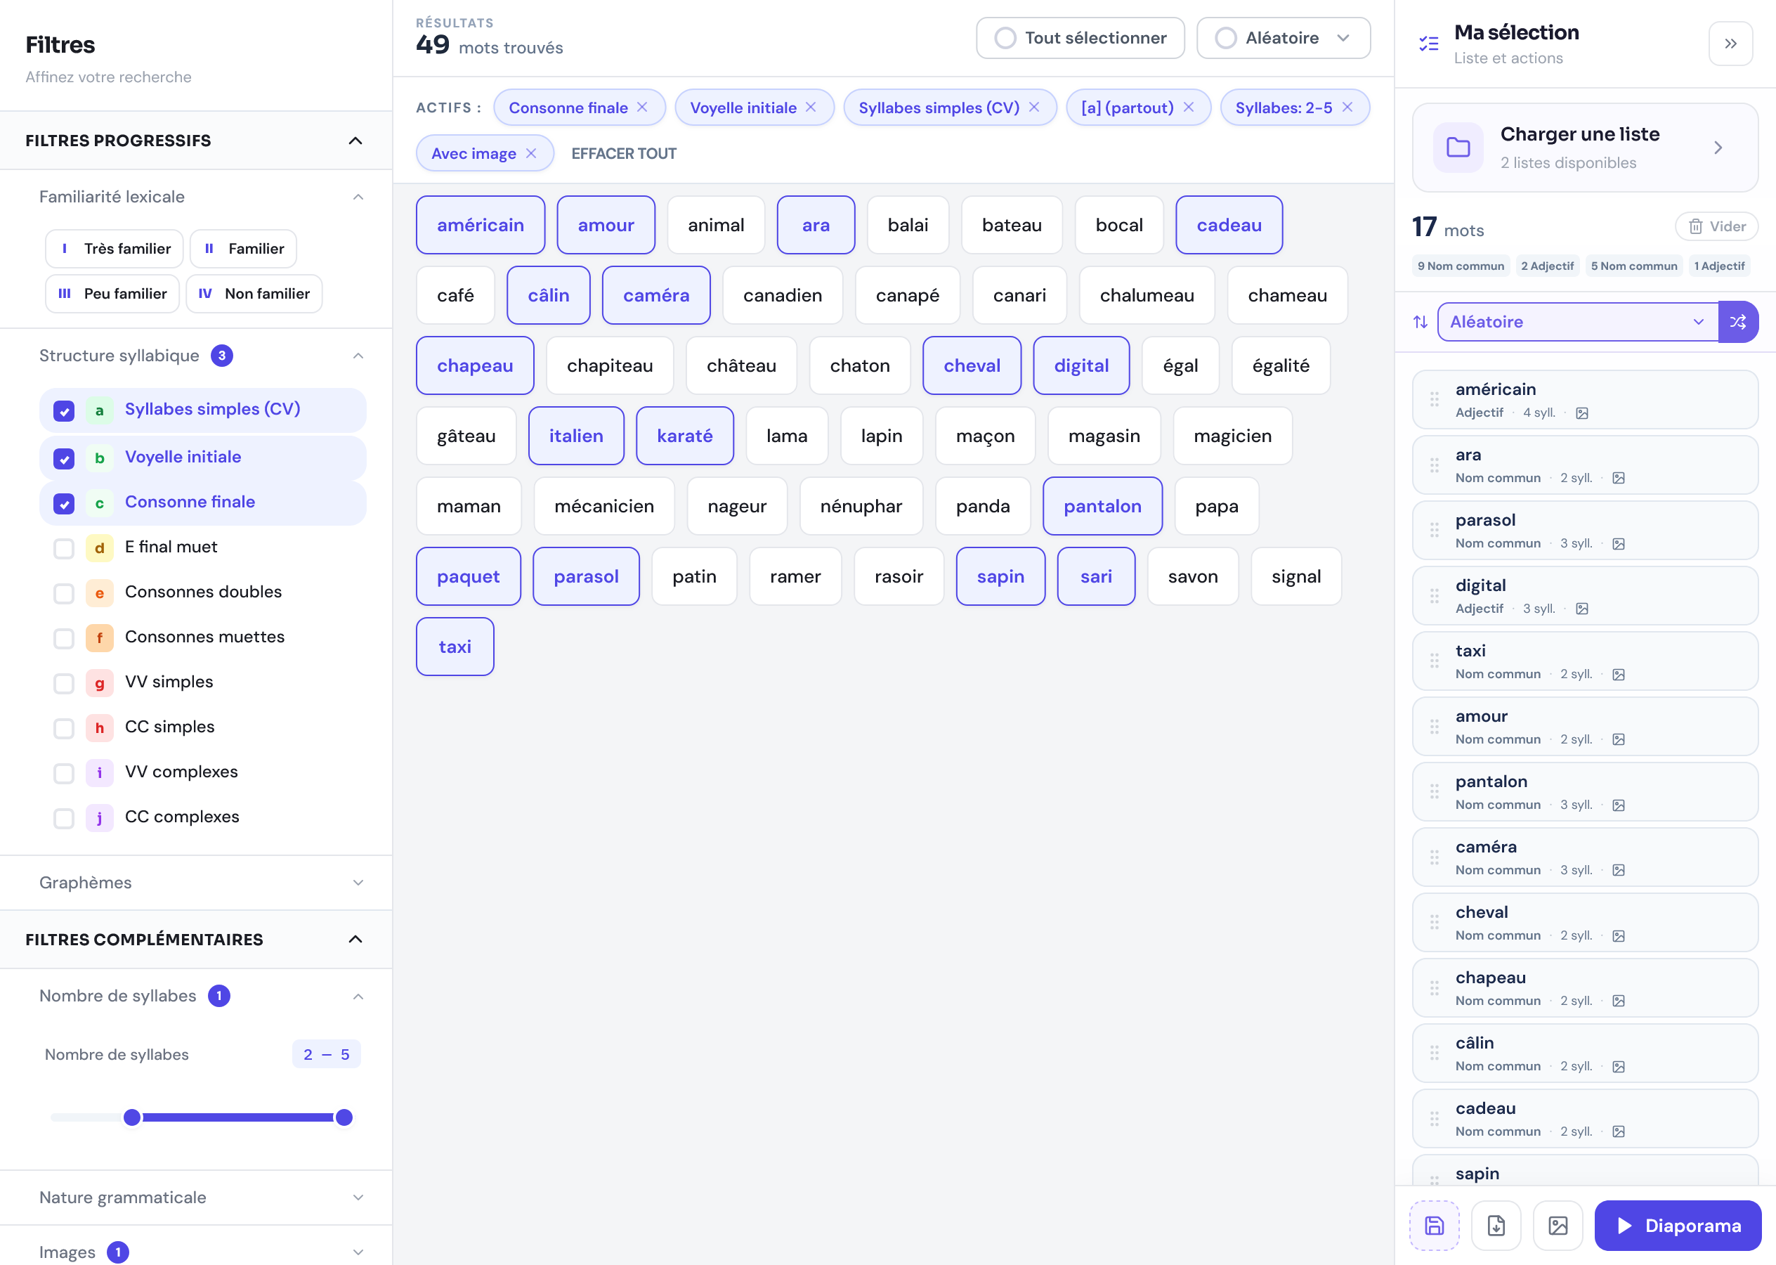Viewport: 1776px width, 1265px height.
Task: Move the maximum syllables slider handle
Action: coord(344,1118)
